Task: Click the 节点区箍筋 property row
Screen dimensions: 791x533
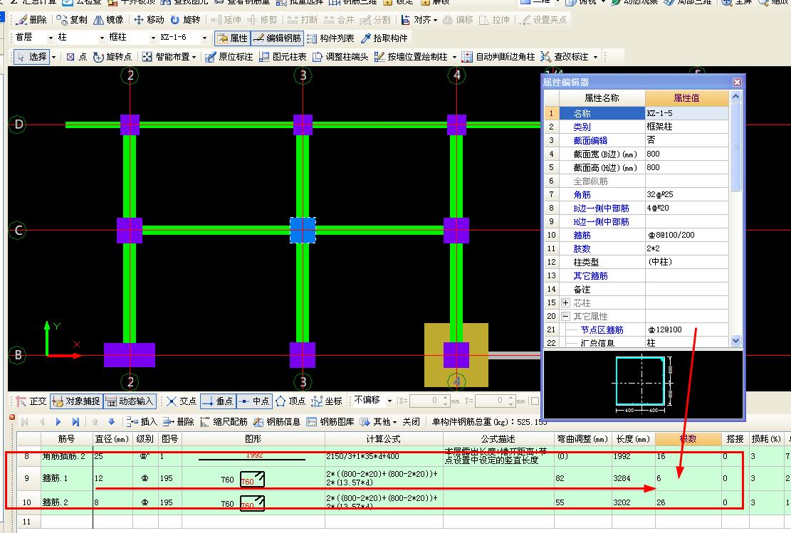Action: 636,329
